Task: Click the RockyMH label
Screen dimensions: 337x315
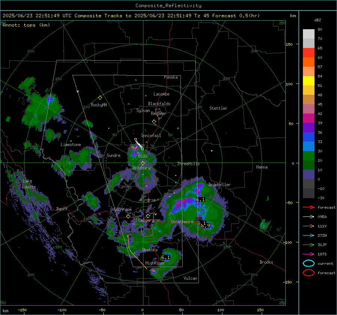Action: tap(99, 105)
